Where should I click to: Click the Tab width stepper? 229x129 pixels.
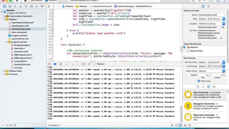coord(209,75)
